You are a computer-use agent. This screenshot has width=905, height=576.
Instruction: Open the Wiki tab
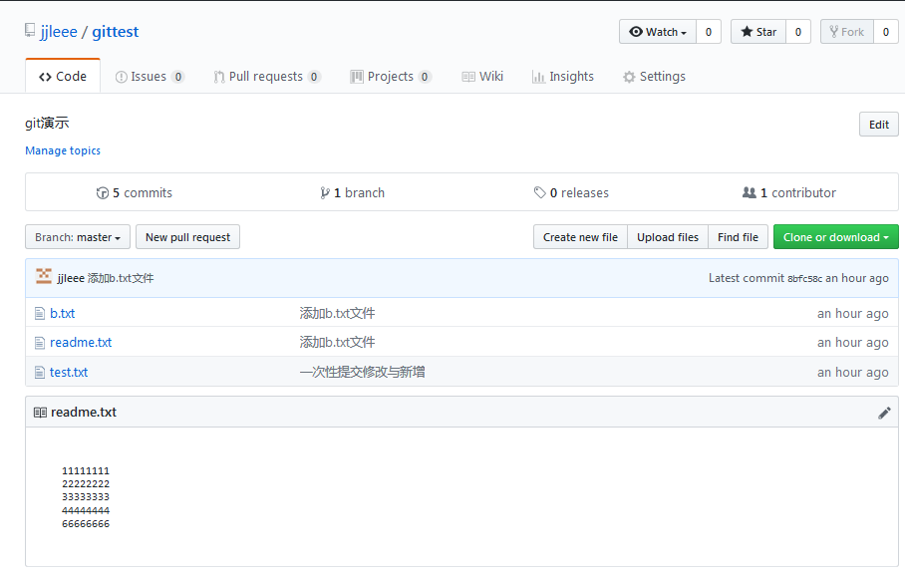pyautogui.click(x=482, y=76)
